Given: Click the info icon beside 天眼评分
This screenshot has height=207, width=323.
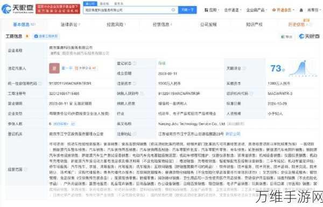Looking at the screenshot, I should (244, 68).
